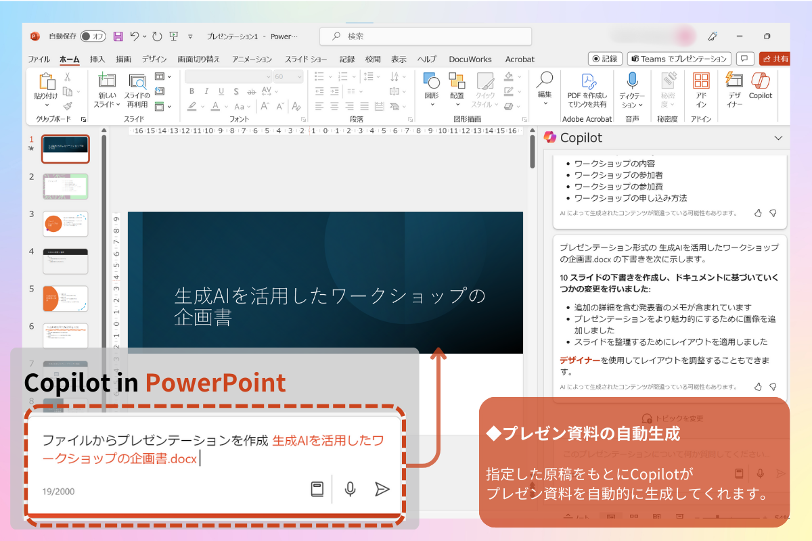Open the ファイル tab
The height and width of the screenshot is (541, 812).
click(x=39, y=60)
